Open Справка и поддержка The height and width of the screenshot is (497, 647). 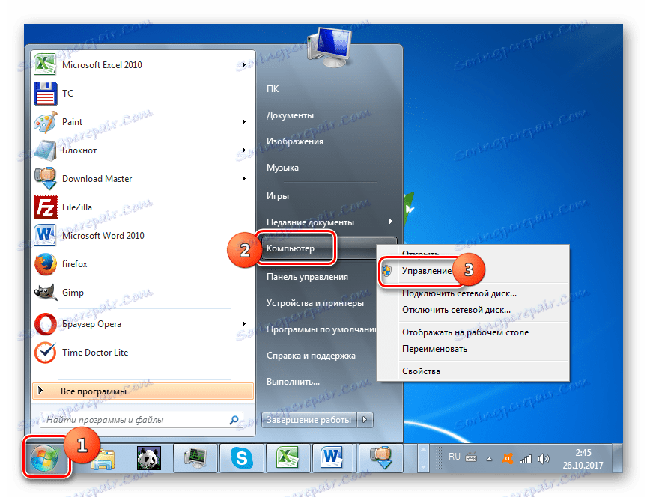pos(311,356)
